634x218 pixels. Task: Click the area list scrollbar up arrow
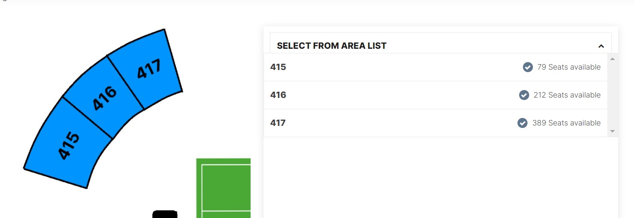point(612,59)
